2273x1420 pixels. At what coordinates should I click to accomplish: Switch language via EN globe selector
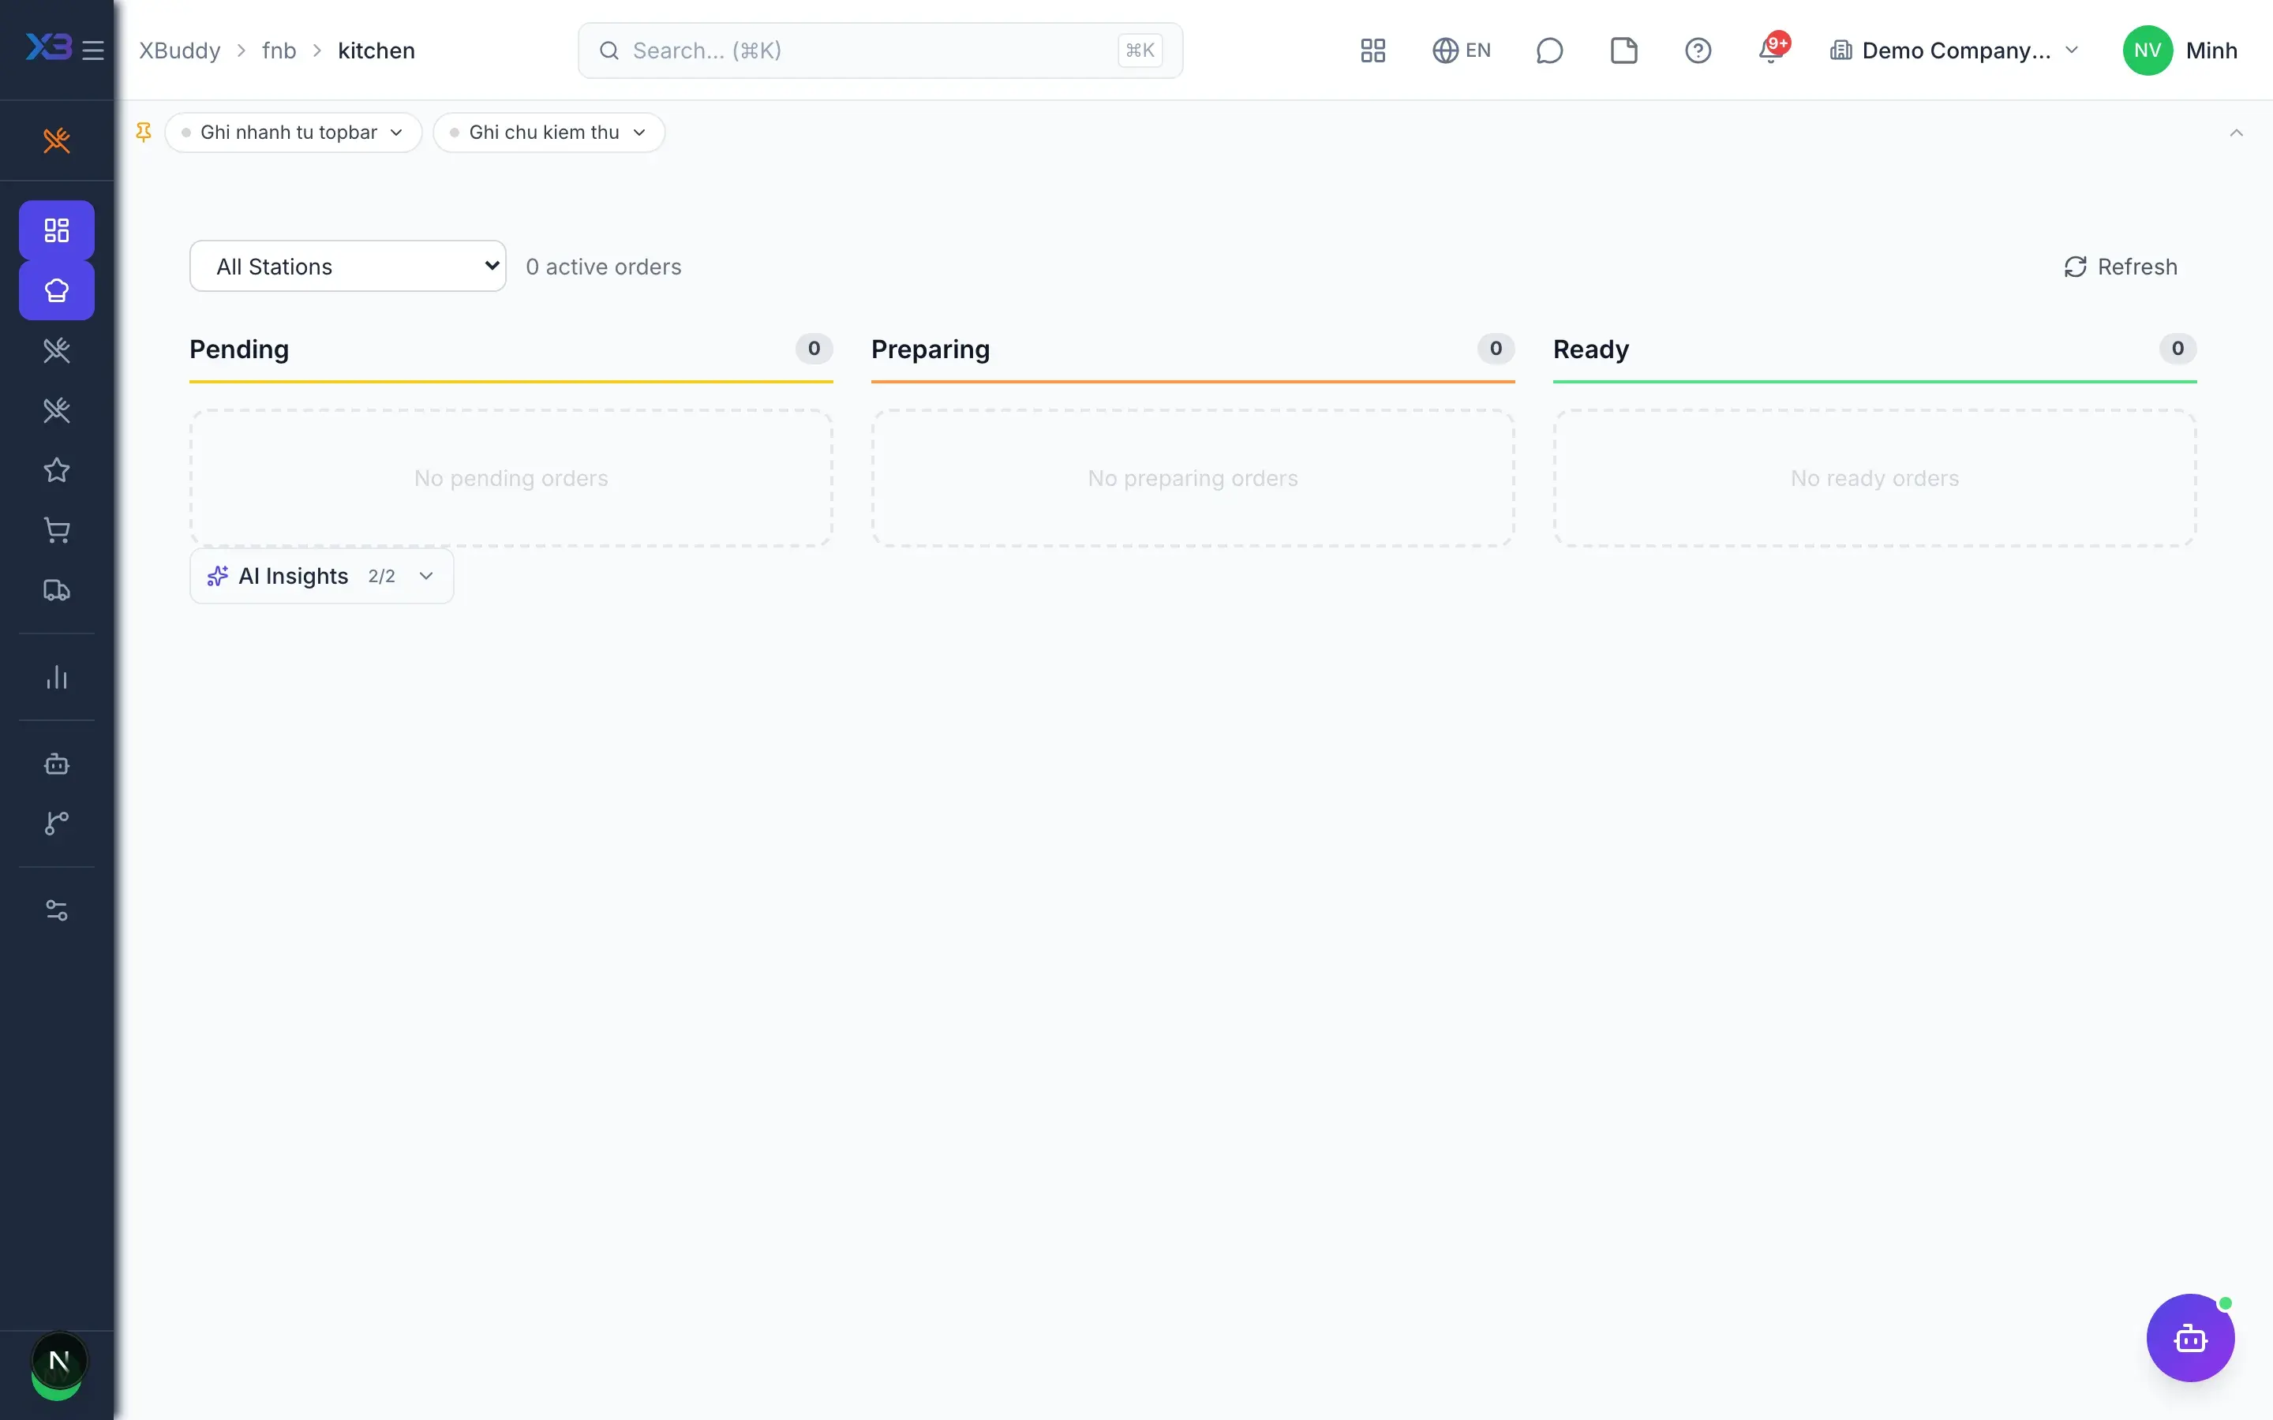click(1462, 50)
